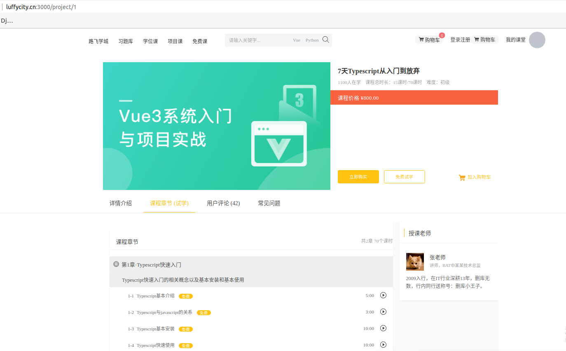Image resolution: width=566 pixels, height=351 pixels.
Task: Click the 10:00 duration of lesson 1-4
Action: pos(369,345)
